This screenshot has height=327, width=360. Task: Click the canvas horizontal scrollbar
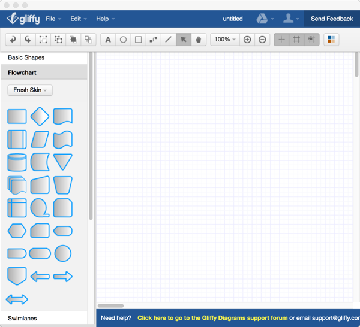coord(110,305)
